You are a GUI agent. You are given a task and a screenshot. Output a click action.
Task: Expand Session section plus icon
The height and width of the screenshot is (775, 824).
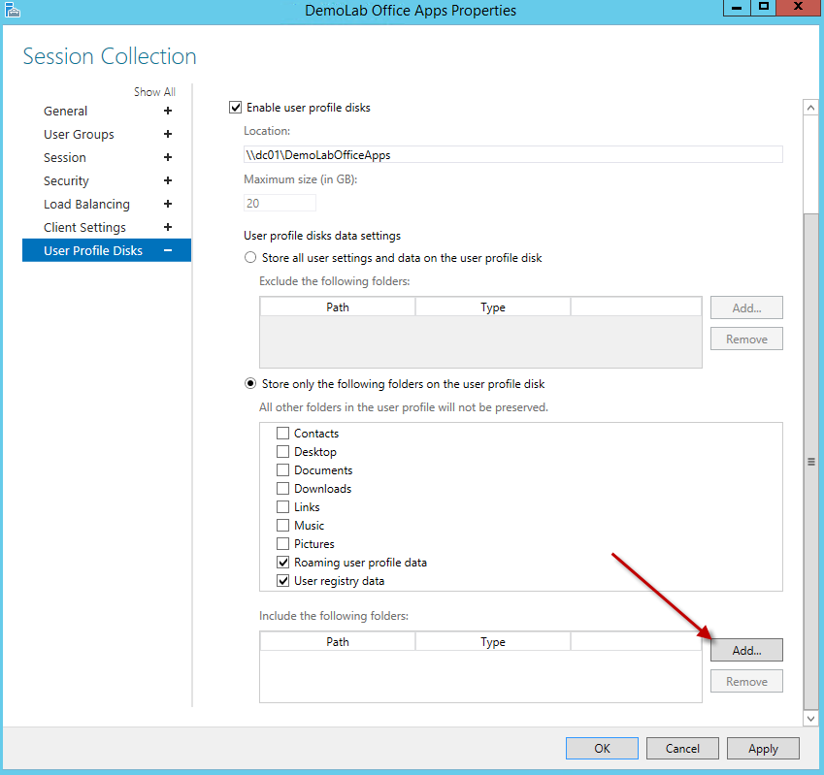[168, 158]
